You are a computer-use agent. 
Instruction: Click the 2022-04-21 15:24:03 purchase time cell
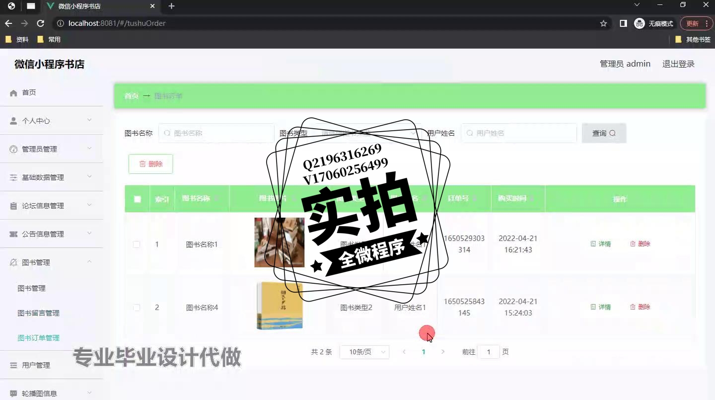(518, 307)
